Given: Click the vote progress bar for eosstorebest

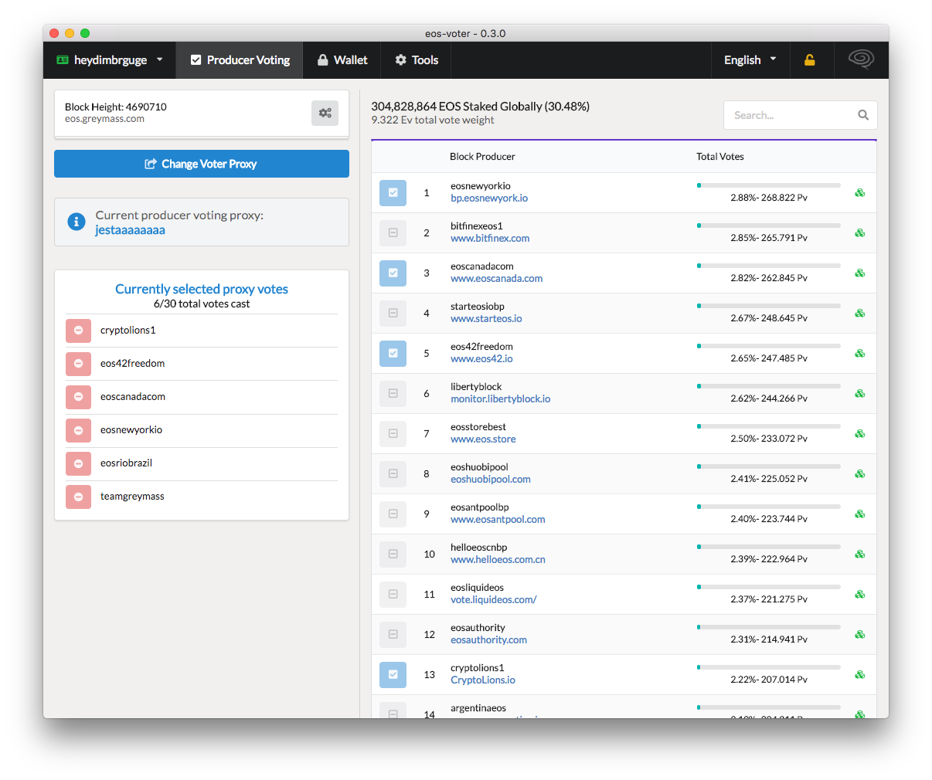Looking at the screenshot, I should (768, 426).
